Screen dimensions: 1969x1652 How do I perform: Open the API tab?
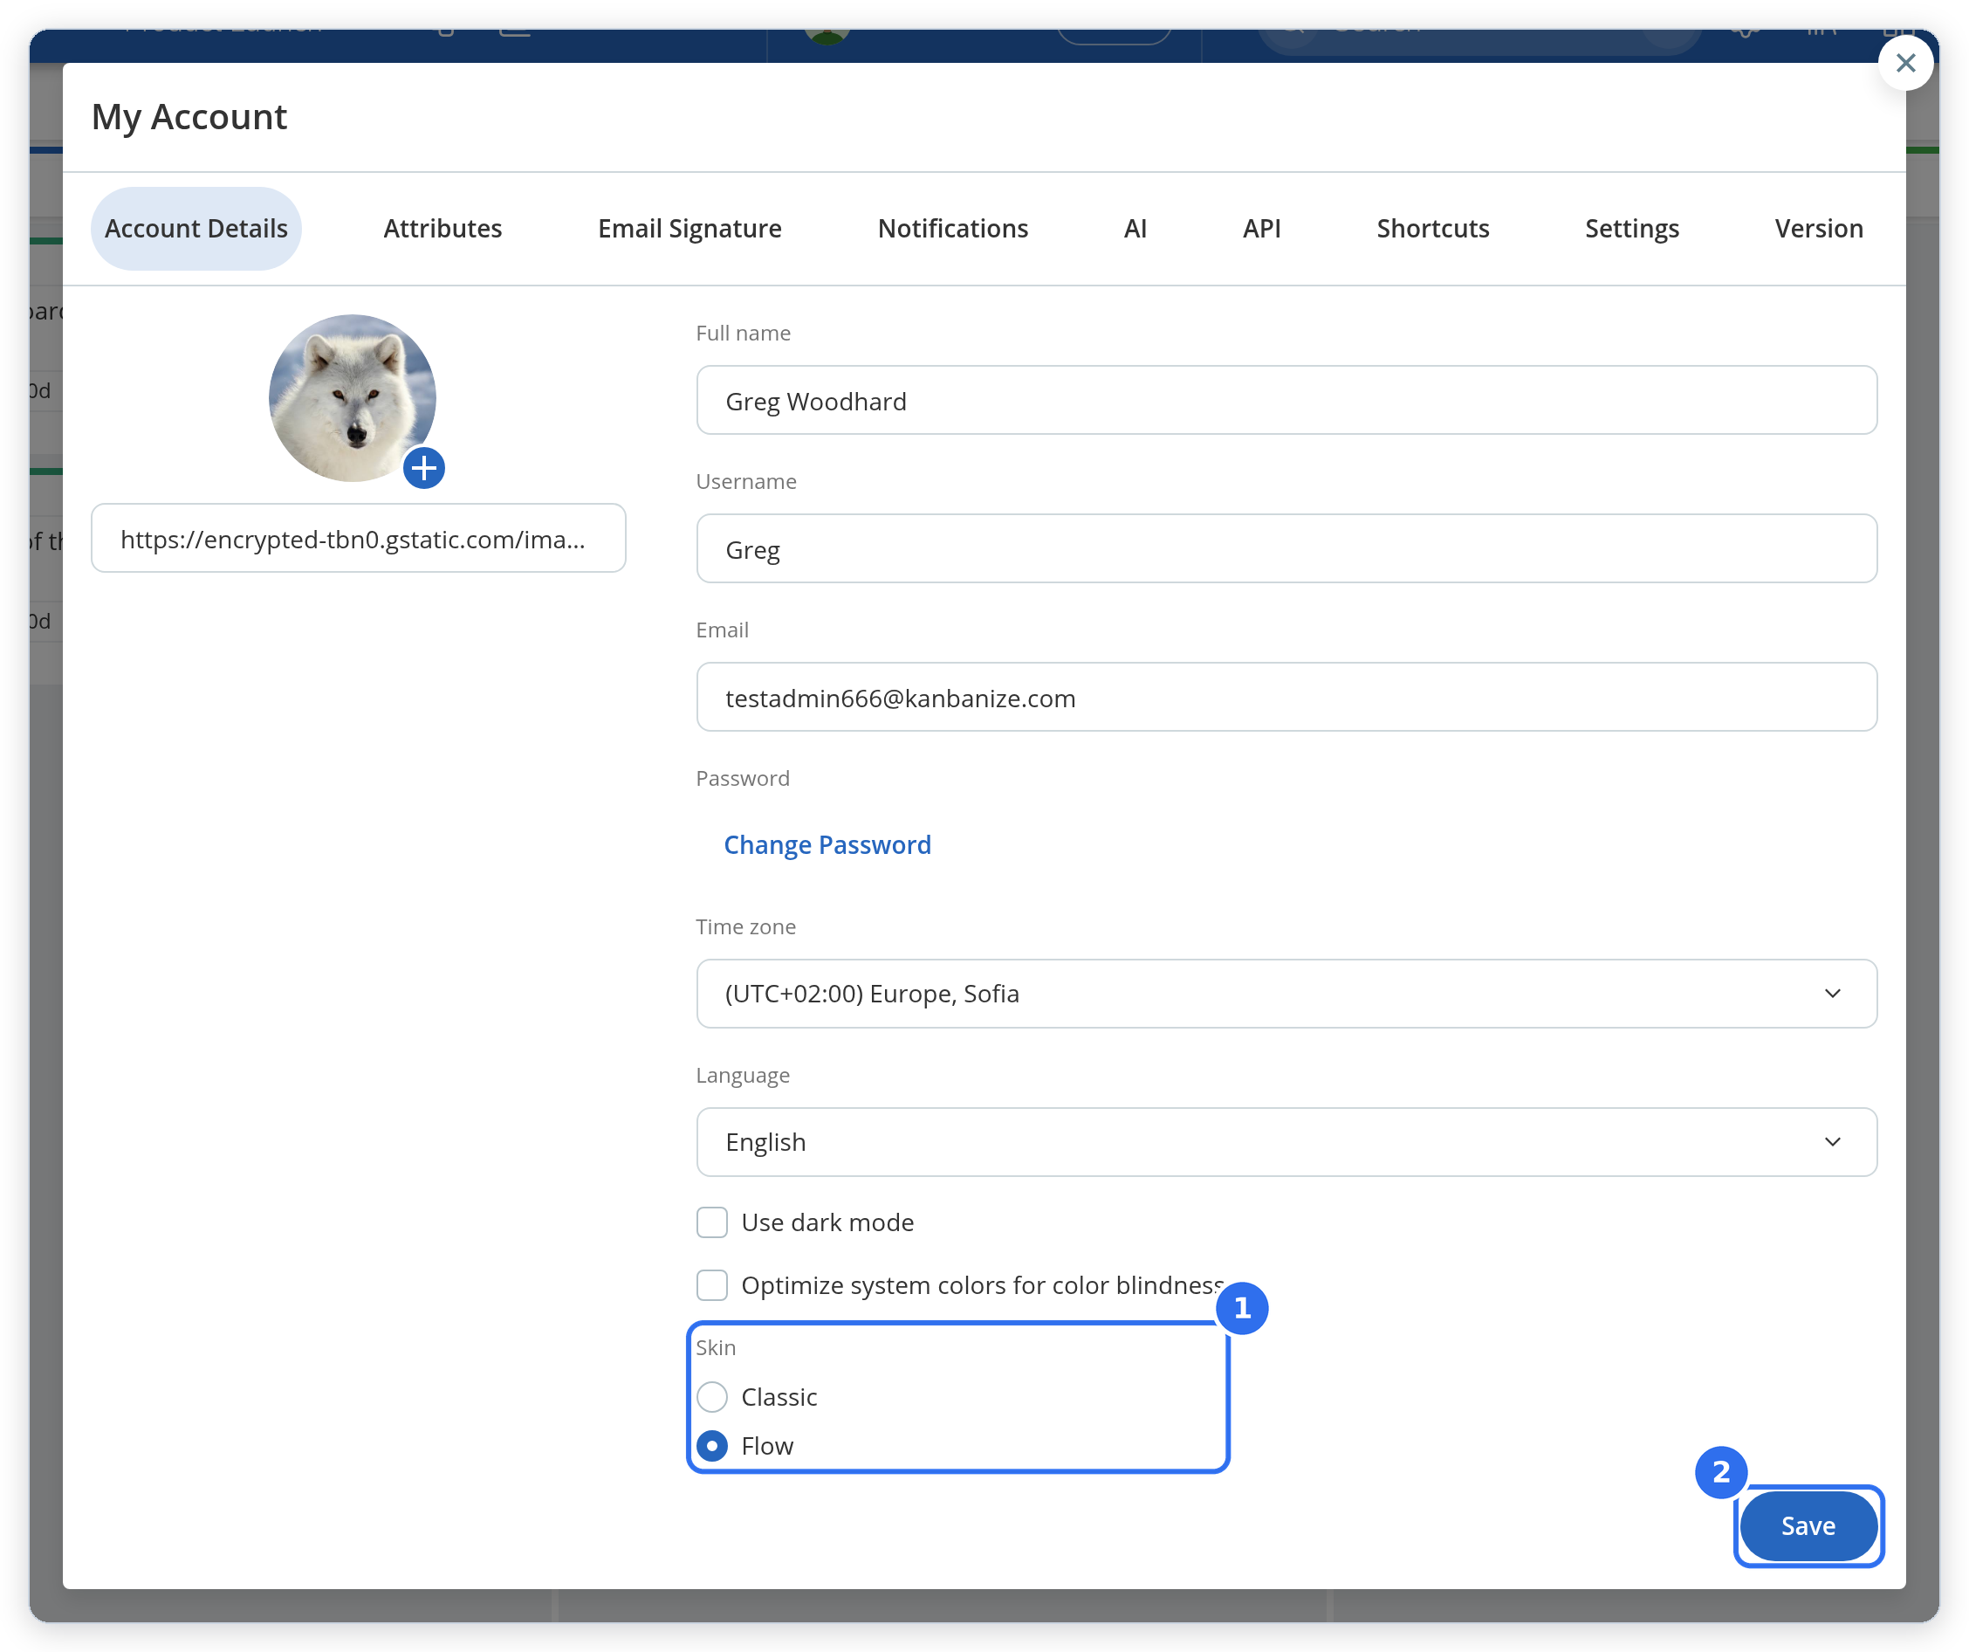(x=1261, y=228)
